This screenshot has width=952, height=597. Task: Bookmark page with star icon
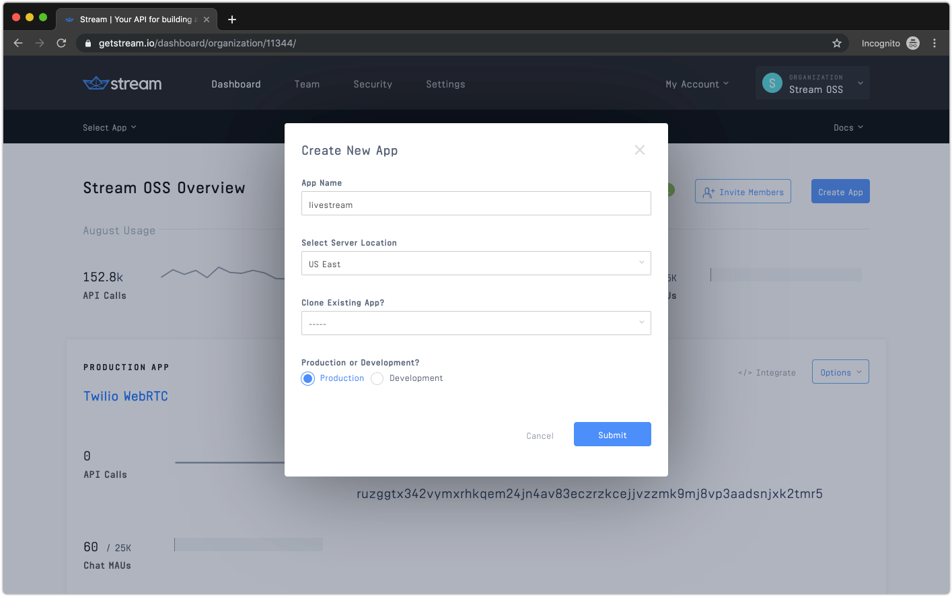tap(837, 43)
